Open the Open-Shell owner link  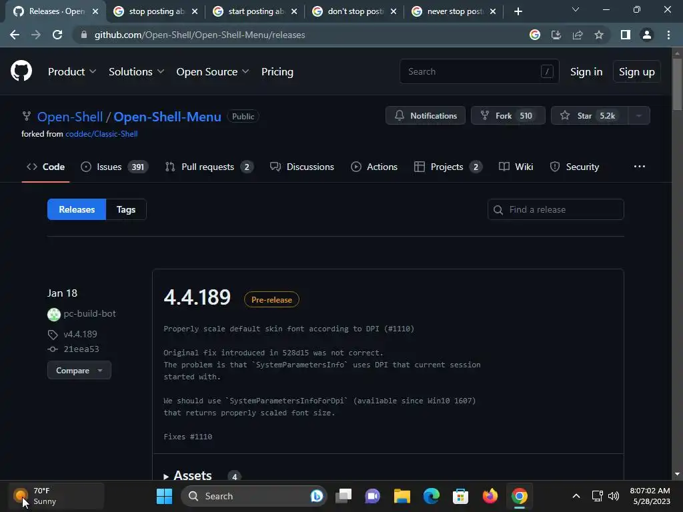70,117
